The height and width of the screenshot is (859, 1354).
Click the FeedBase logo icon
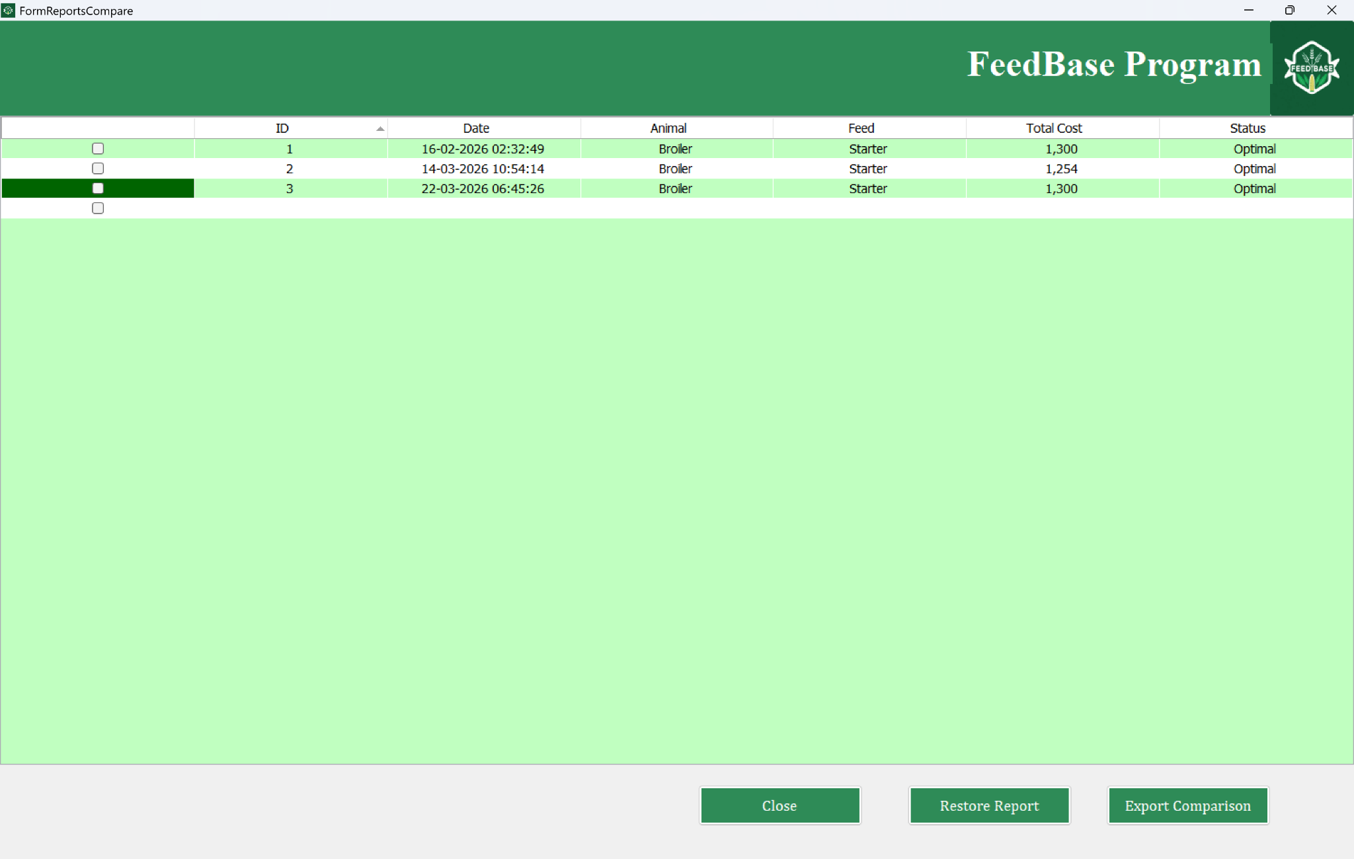coord(1312,67)
